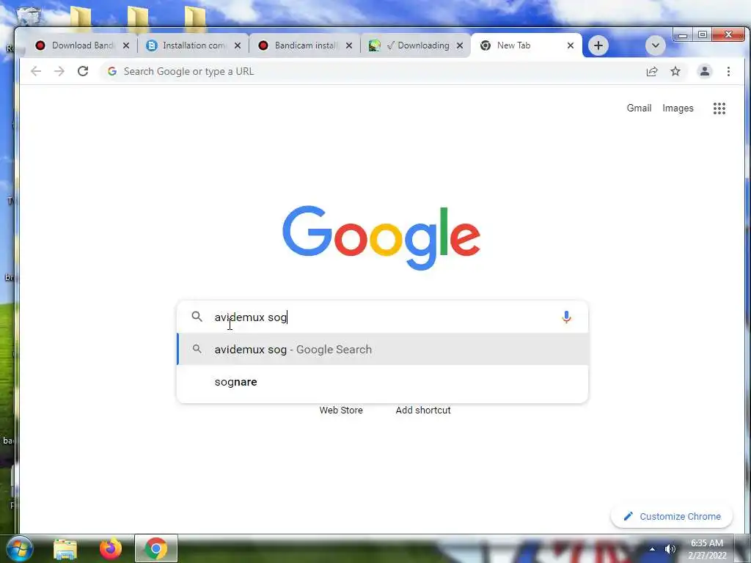751x563 pixels.
Task: Click the Chrome taskbar icon
Action: [x=156, y=548]
